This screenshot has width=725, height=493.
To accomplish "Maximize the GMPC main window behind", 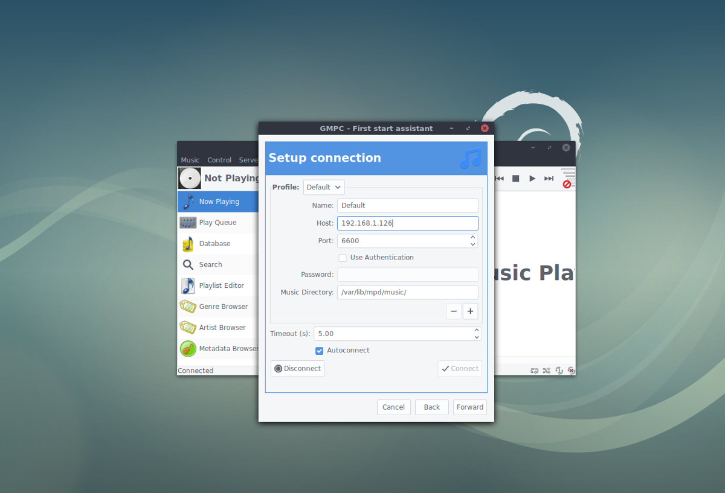I will coord(549,147).
